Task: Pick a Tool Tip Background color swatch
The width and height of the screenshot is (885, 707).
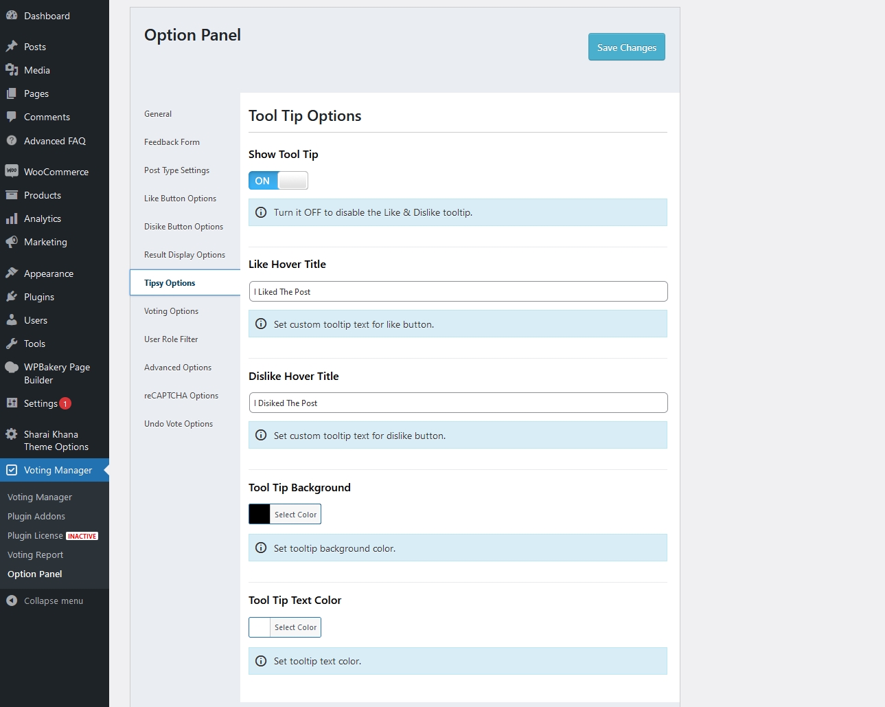Action: click(x=258, y=513)
